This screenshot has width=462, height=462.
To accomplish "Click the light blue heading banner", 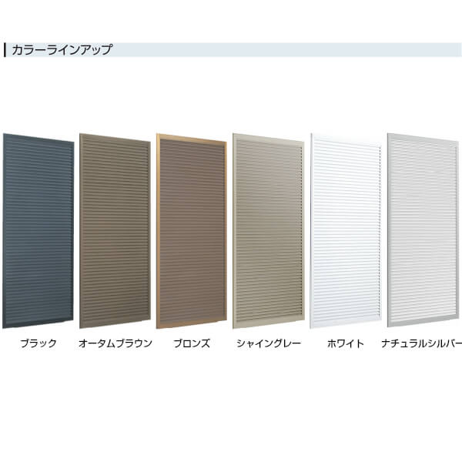I will 233,50.
